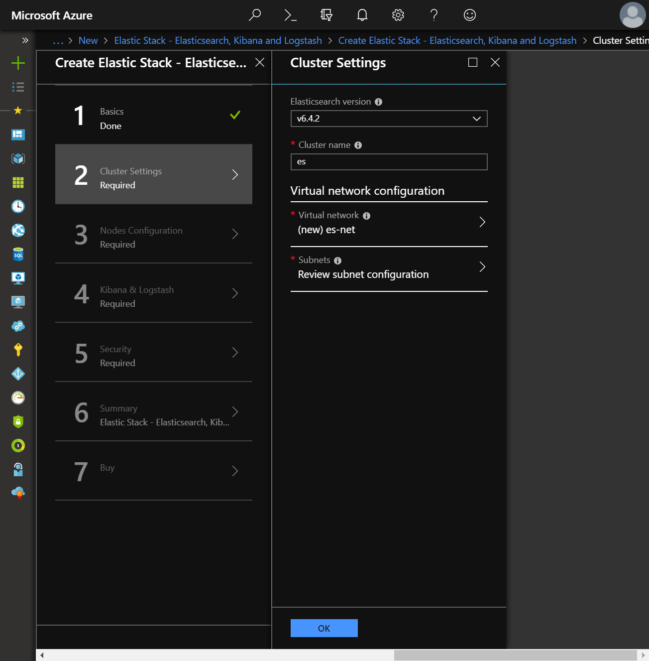Open Azure portal search
Screen dimensions: 649x661
coord(255,15)
